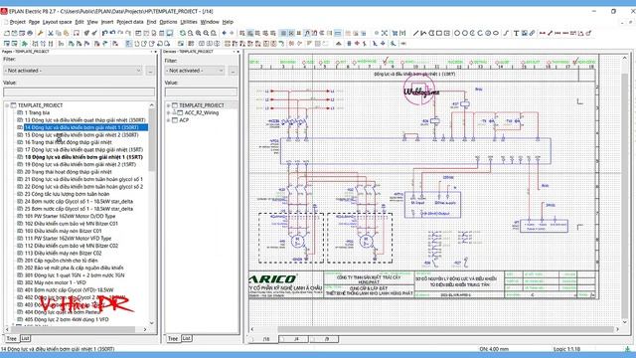Click the Pages filter ellipsis button
636x358 pixels.
click(150, 71)
